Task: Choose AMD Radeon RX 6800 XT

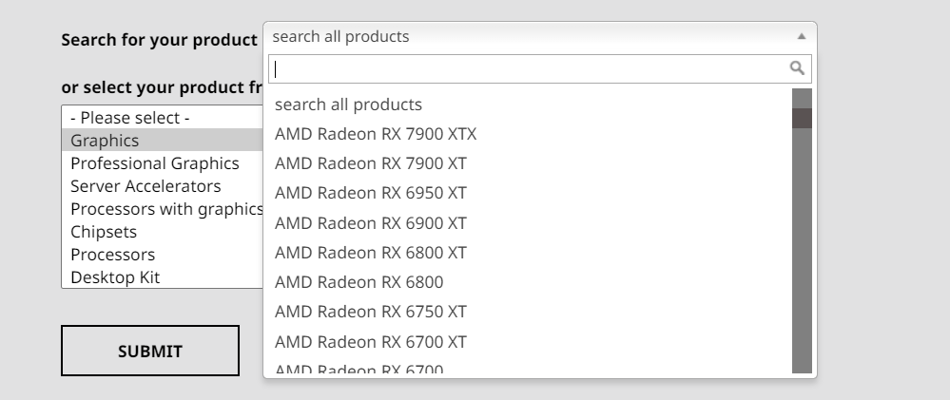Action: (371, 253)
